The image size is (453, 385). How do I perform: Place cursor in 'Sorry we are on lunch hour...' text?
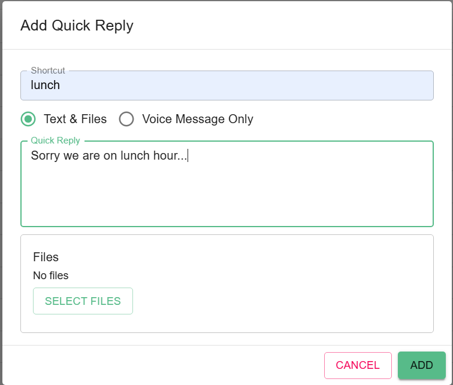click(x=108, y=156)
